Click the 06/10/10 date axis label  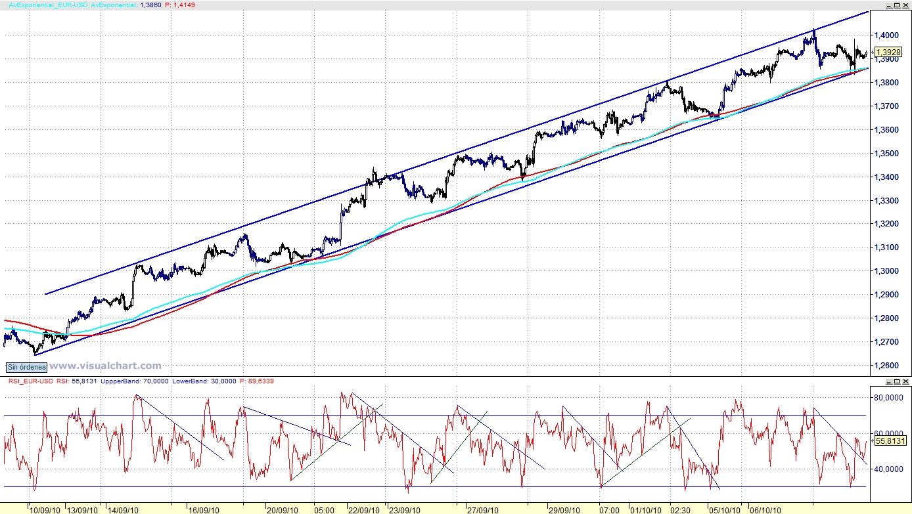tap(765, 509)
